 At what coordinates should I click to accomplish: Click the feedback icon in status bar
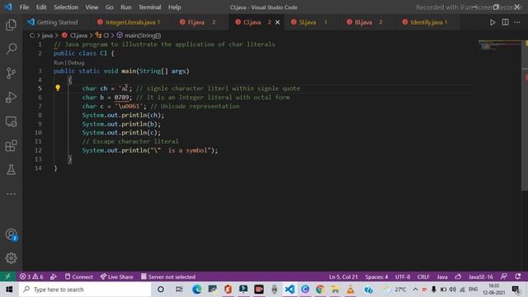[503, 276]
